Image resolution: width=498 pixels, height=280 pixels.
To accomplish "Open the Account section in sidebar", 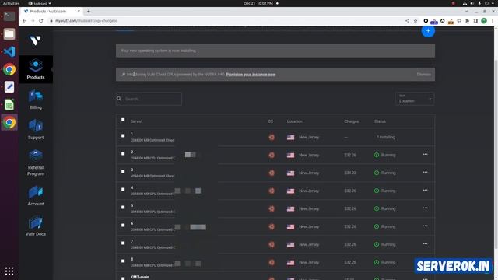I will click(x=36, y=196).
